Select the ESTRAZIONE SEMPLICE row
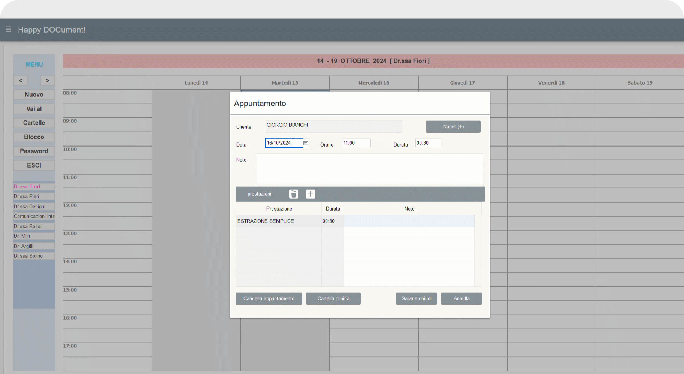This screenshot has width=684, height=374. [x=278, y=221]
